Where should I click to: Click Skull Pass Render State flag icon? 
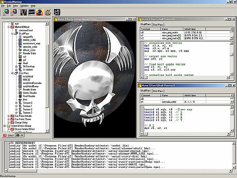[x=20, y=54]
